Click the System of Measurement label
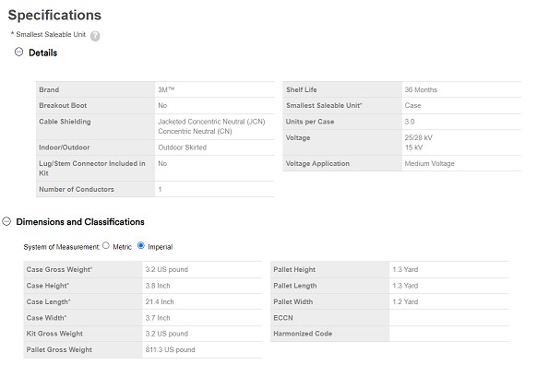 click(x=62, y=247)
